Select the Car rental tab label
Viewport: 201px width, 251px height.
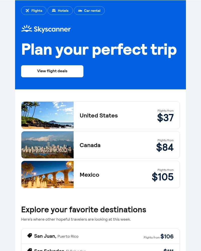click(92, 11)
